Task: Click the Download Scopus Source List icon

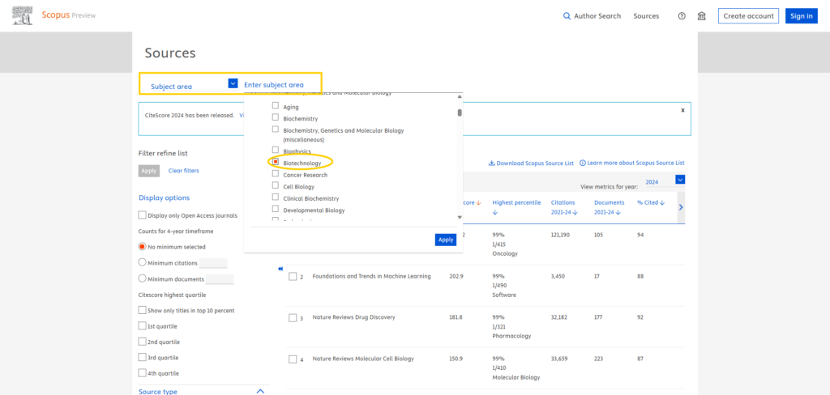Action: point(491,163)
